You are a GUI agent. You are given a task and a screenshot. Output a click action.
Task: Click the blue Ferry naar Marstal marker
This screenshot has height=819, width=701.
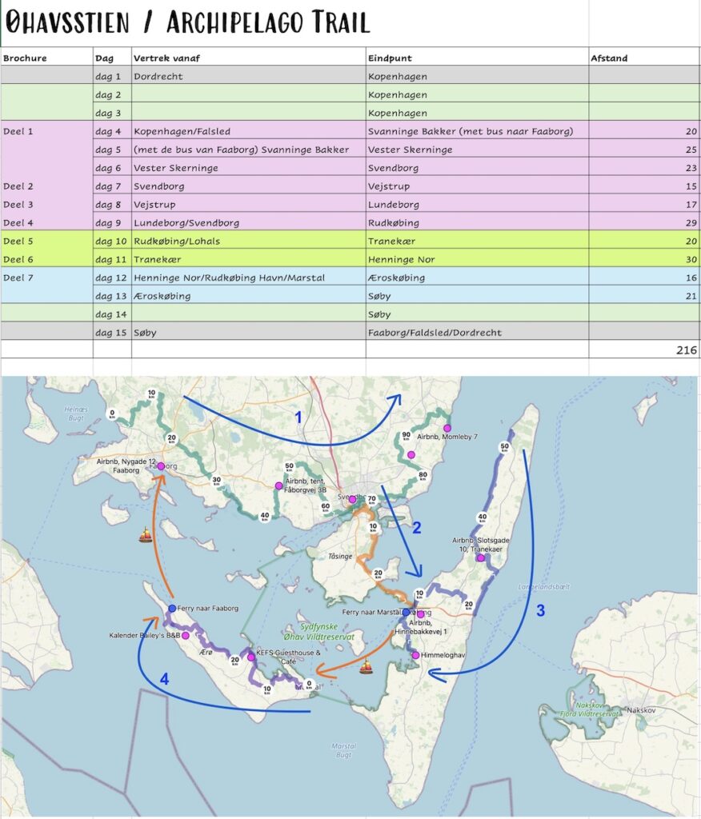pos(406,612)
